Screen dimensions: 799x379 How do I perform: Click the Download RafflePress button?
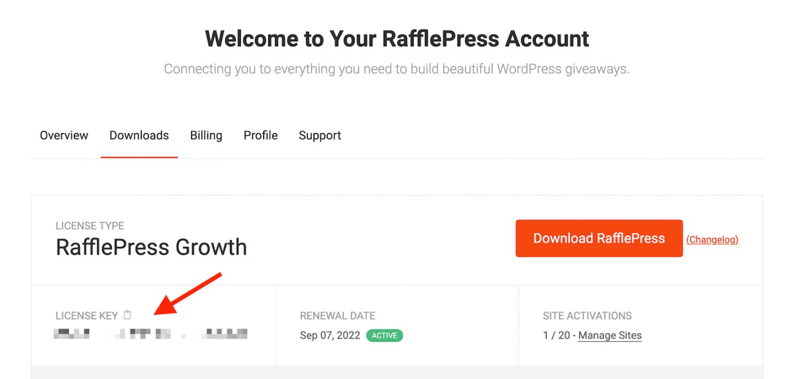(x=599, y=238)
